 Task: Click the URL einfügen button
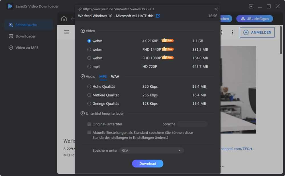click(x=255, y=19)
